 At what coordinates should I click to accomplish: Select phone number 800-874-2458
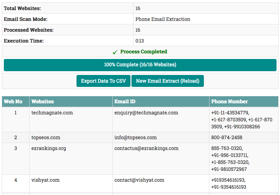pos(226,137)
